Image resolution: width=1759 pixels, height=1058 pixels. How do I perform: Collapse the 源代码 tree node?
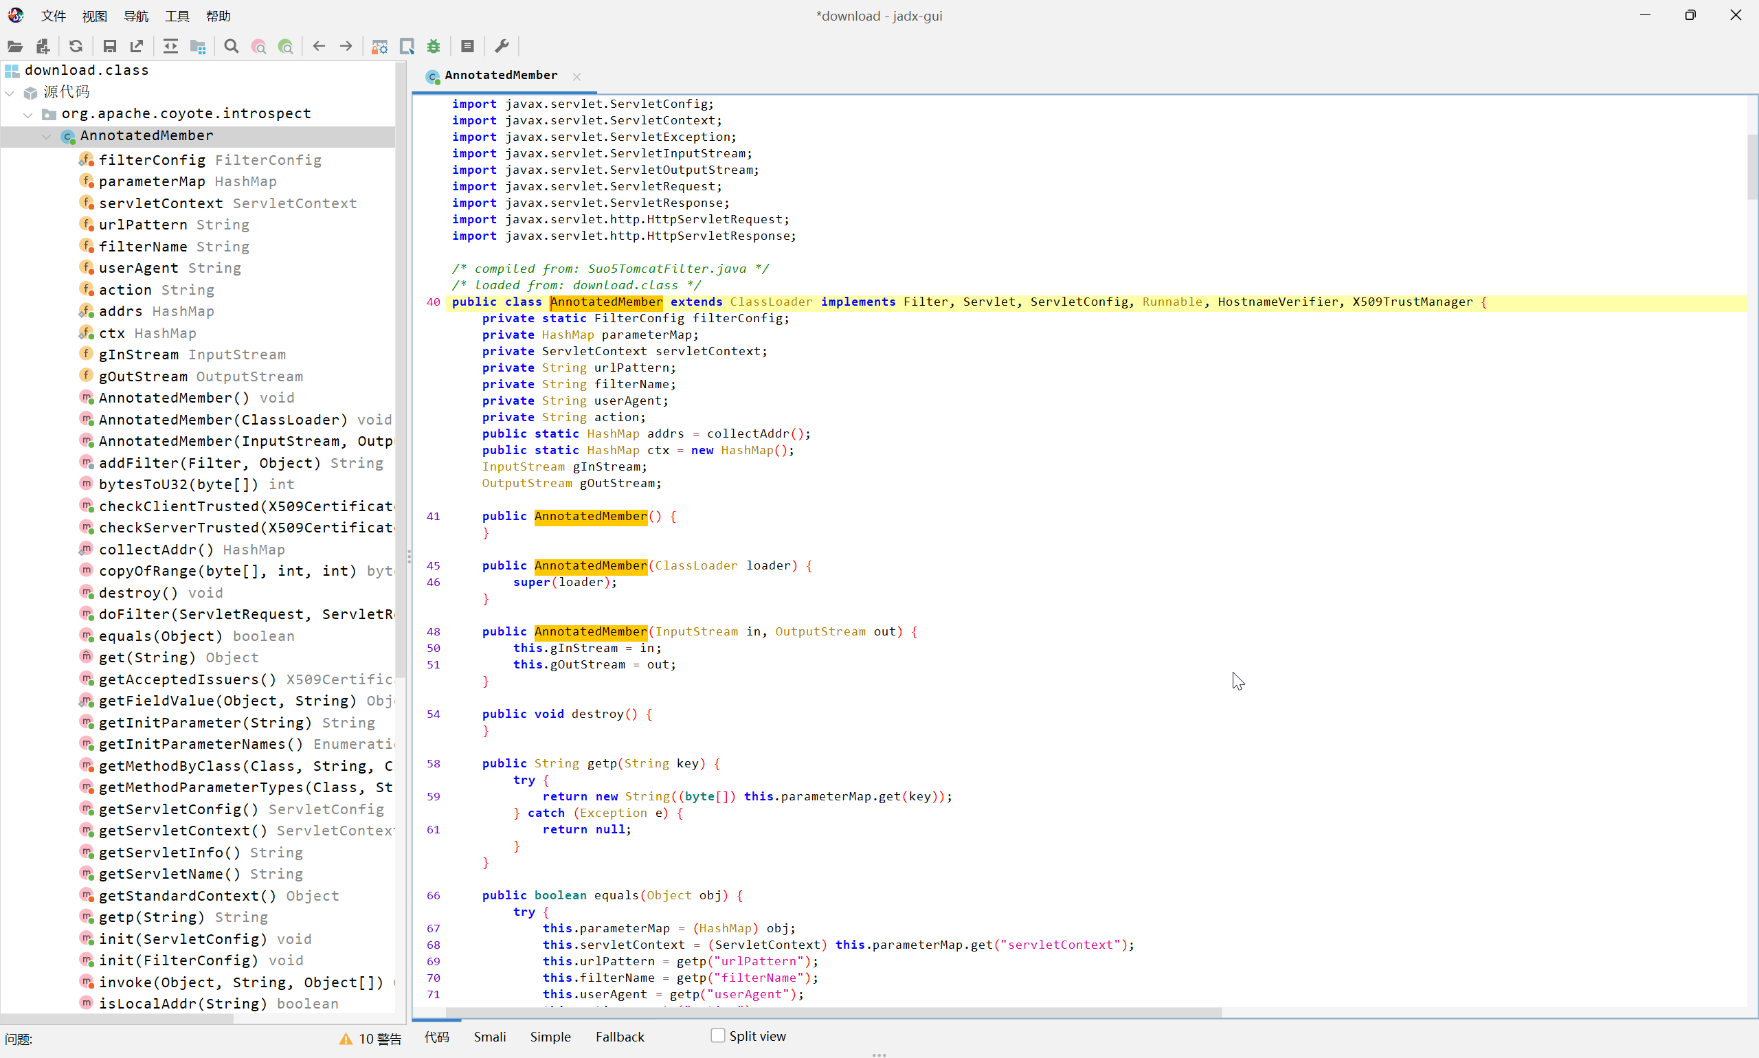point(10,93)
